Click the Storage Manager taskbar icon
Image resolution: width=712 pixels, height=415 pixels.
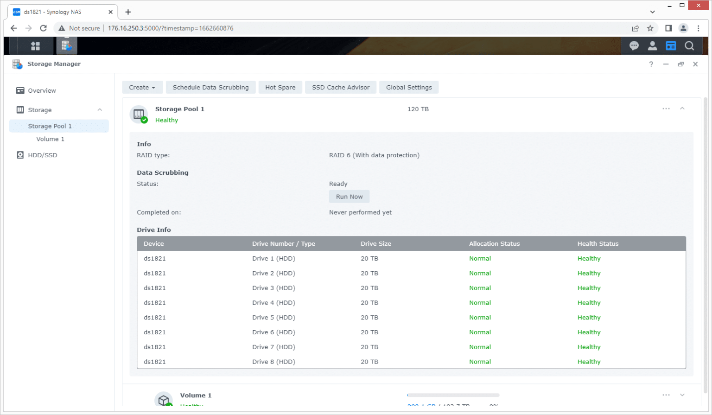pyautogui.click(x=67, y=45)
